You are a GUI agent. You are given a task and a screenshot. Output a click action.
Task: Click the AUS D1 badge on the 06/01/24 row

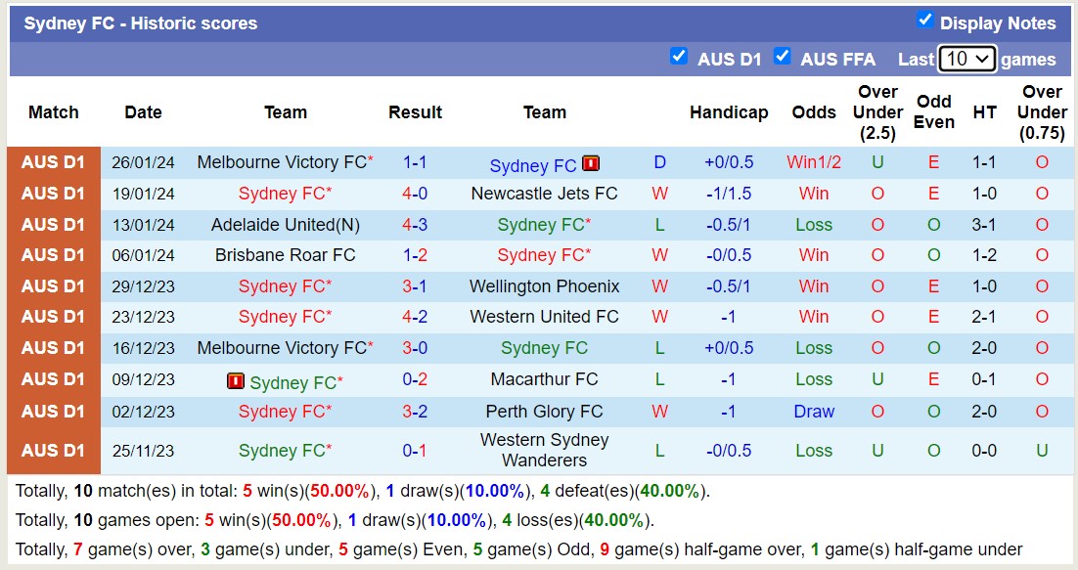[x=53, y=255]
